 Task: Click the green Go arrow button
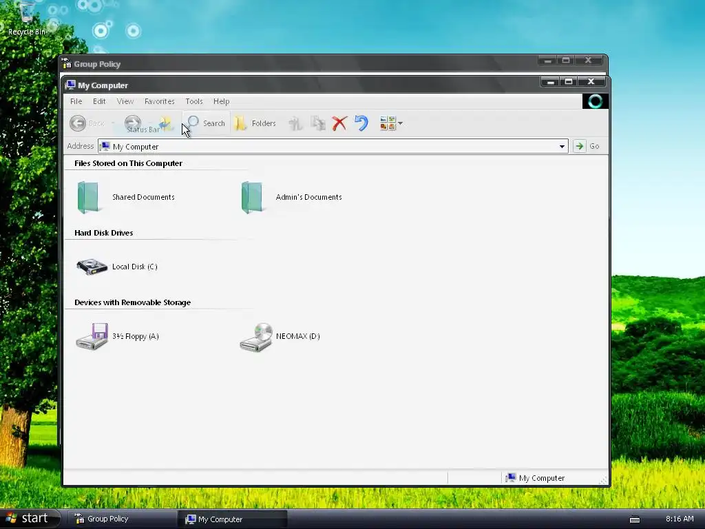point(580,146)
